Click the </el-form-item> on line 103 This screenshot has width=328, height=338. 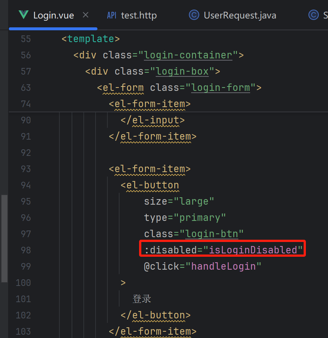152,331
